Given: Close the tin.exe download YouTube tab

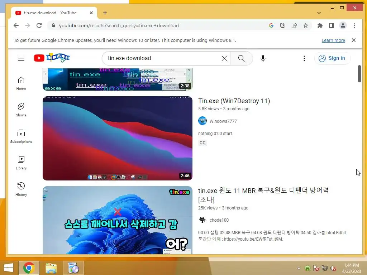Looking at the screenshot, I should click(91, 13).
